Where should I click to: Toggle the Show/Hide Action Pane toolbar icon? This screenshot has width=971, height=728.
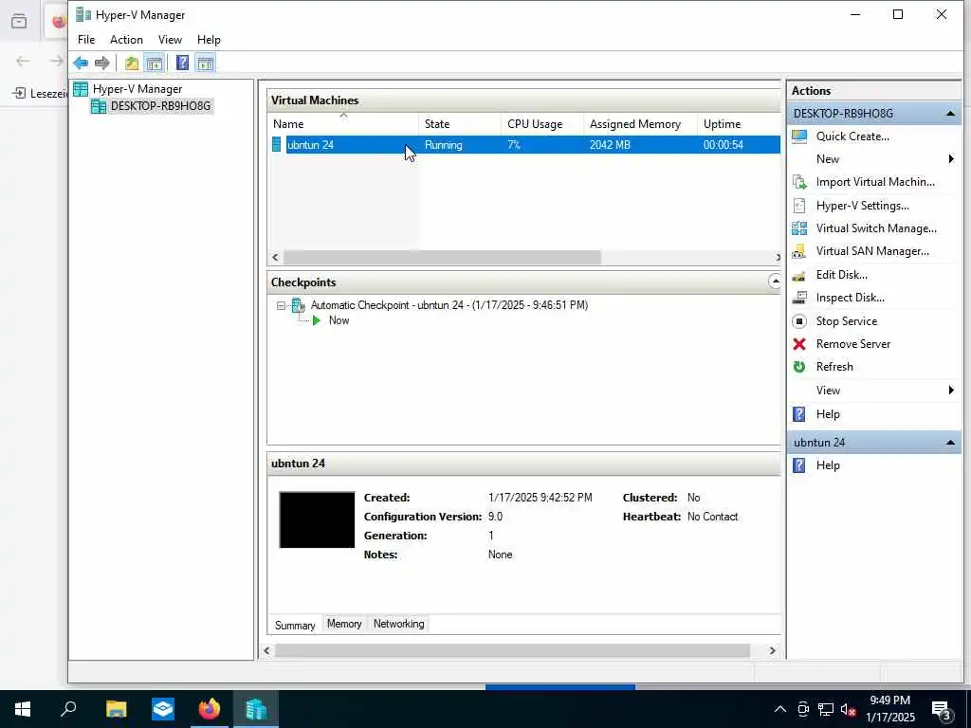(205, 63)
